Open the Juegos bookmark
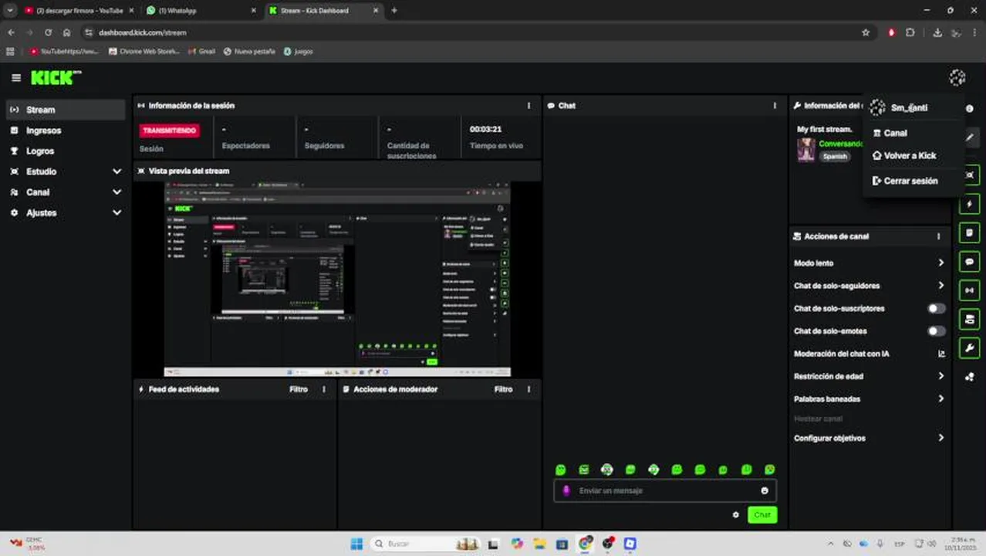Viewport: 986px width, 556px height. tap(299, 52)
